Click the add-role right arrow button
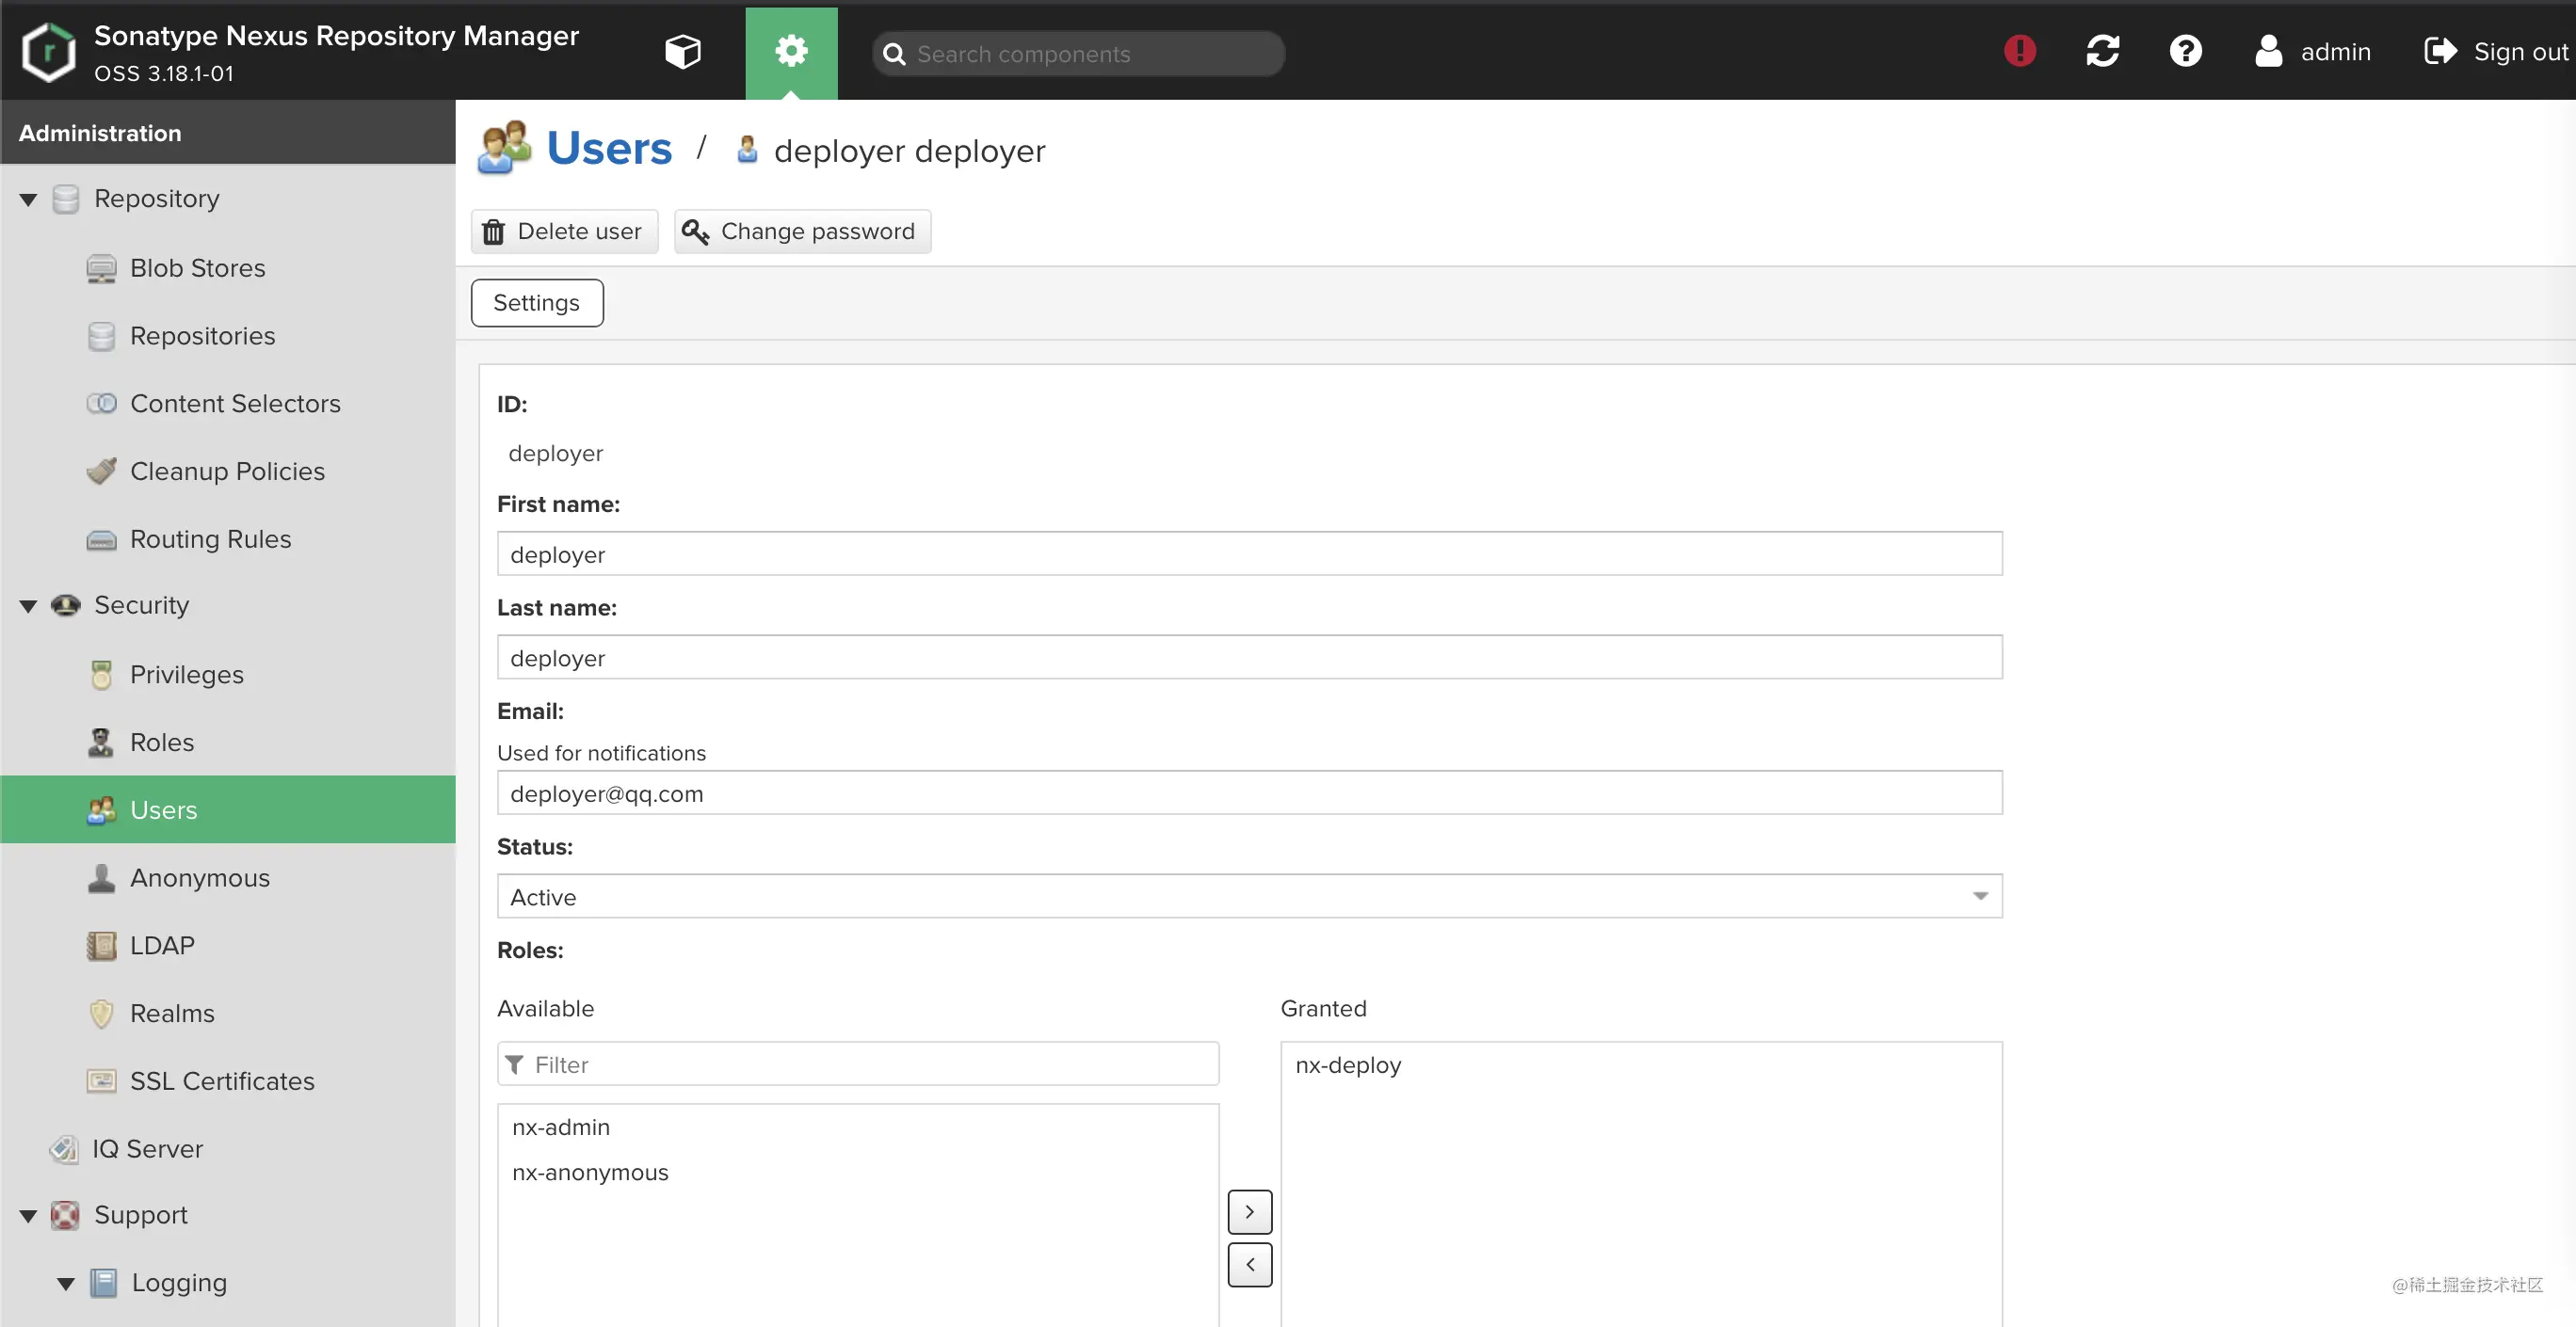Screen dimensions: 2576x1327 (x=1249, y=1212)
